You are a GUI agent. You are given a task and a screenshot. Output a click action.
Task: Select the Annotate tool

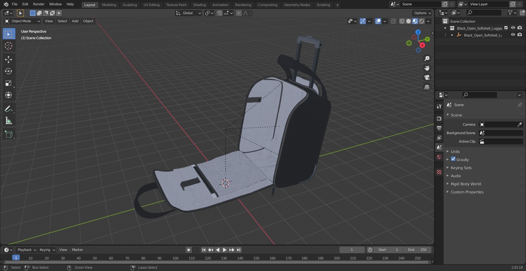(8, 109)
